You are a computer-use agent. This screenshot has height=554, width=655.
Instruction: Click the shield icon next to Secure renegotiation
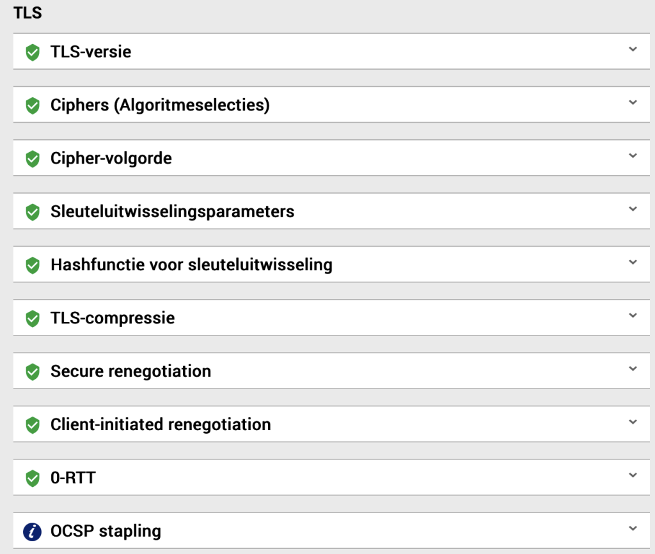pyautogui.click(x=33, y=372)
